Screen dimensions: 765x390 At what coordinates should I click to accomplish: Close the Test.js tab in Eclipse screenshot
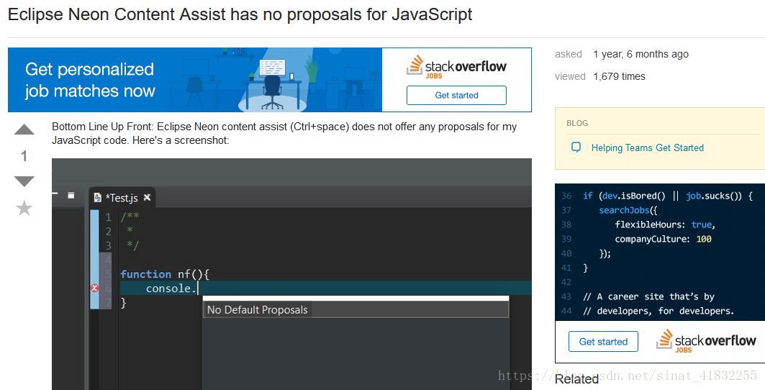point(147,198)
